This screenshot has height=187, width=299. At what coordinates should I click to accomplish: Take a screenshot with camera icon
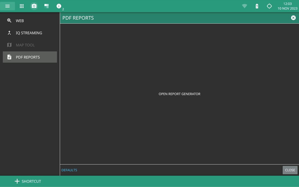[34, 6]
